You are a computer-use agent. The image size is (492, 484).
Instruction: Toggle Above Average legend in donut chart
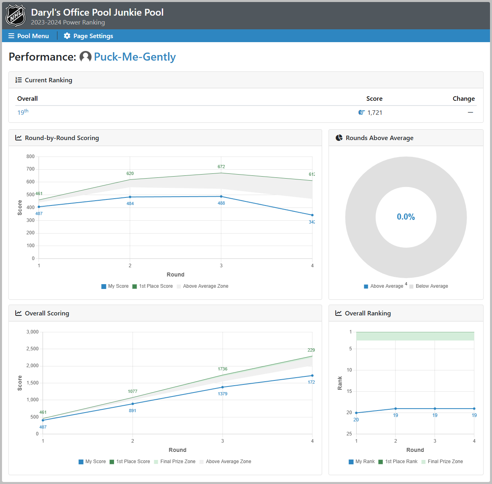pos(384,286)
